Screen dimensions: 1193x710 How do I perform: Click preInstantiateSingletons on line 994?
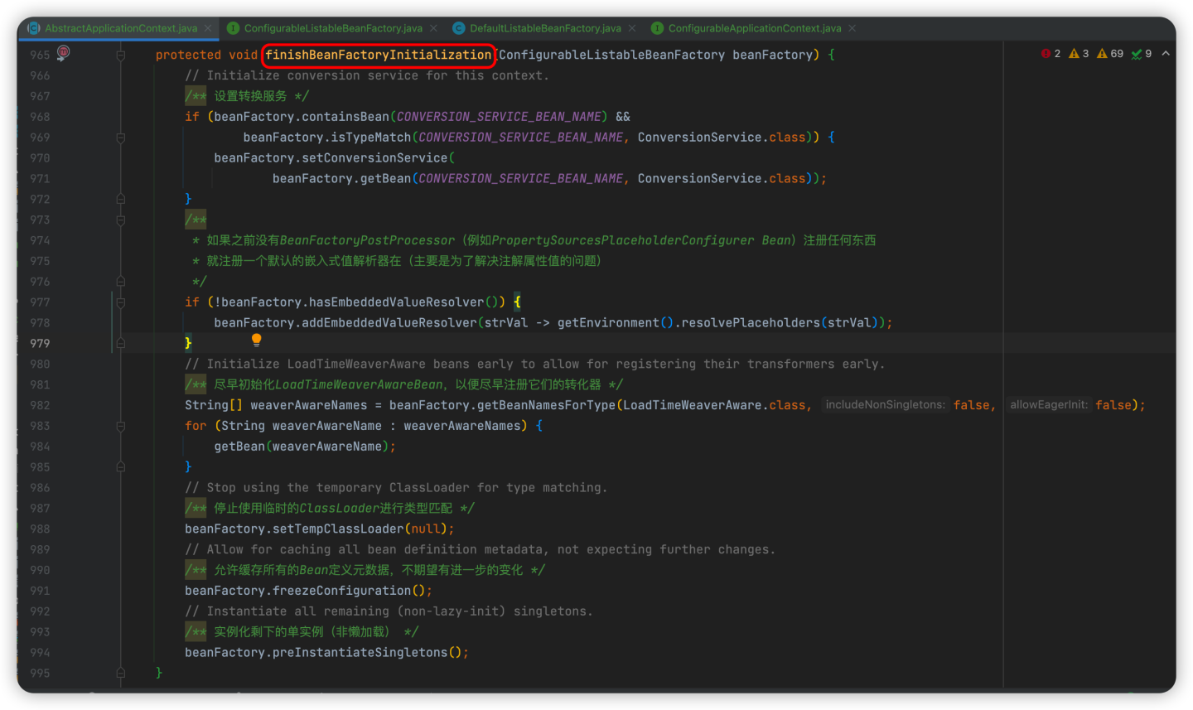[x=360, y=653]
